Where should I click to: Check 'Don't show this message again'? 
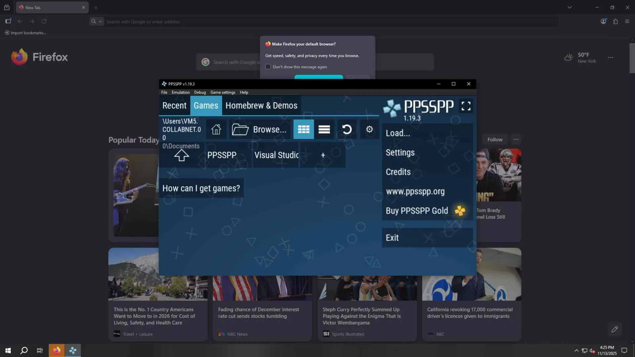click(x=268, y=67)
